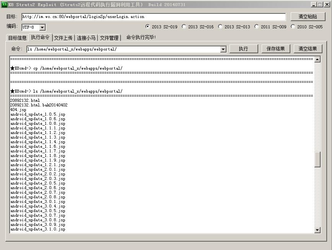Click the android_update_3.0.4.jsp line
The image size is (332, 250).
point(38,206)
